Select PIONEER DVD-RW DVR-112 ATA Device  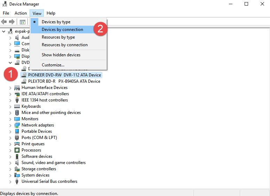(x=64, y=75)
